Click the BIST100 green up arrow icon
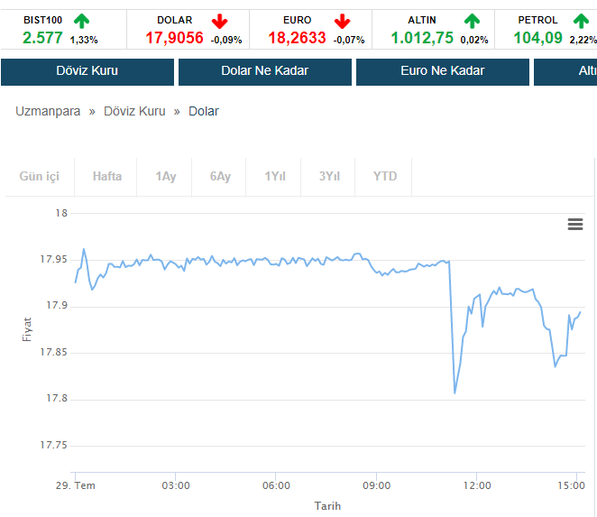This screenshot has width=597, height=517. 82,21
